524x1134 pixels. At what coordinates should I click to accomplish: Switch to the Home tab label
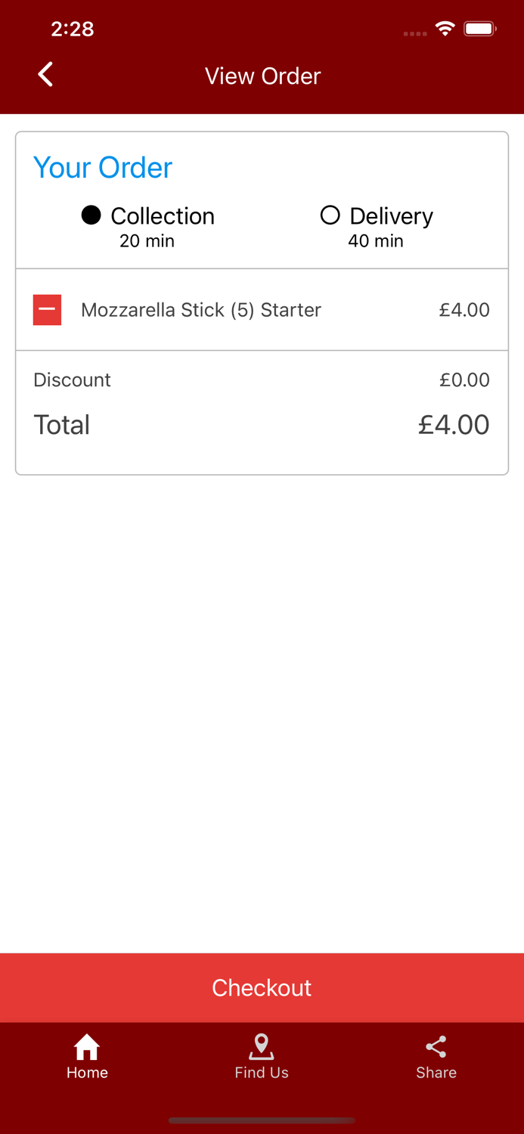click(87, 1073)
